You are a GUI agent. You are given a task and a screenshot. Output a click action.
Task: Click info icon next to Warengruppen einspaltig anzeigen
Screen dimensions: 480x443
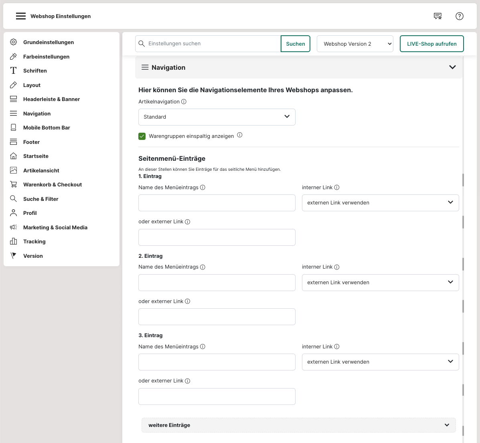click(x=240, y=135)
